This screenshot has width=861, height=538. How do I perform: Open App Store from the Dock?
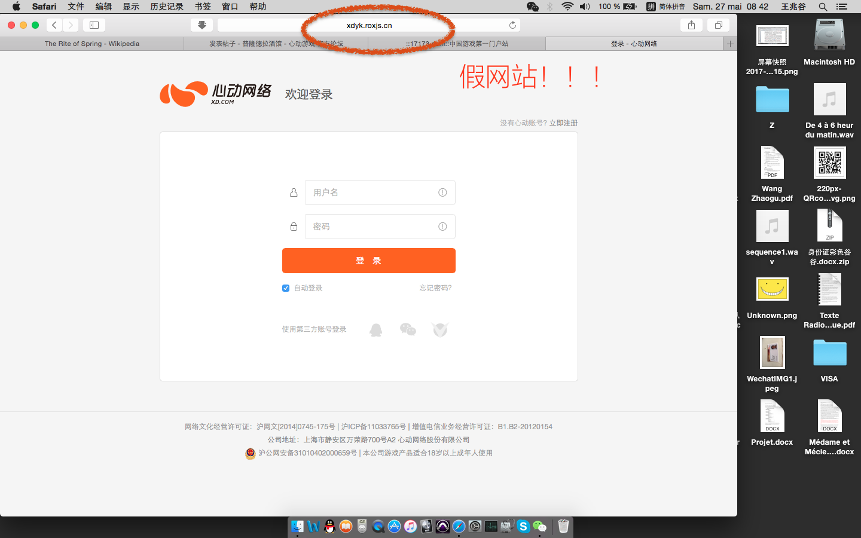[x=394, y=526]
